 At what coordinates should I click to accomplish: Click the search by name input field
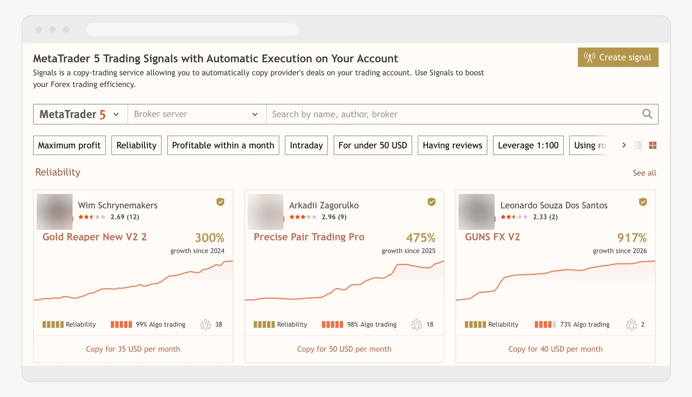point(454,114)
